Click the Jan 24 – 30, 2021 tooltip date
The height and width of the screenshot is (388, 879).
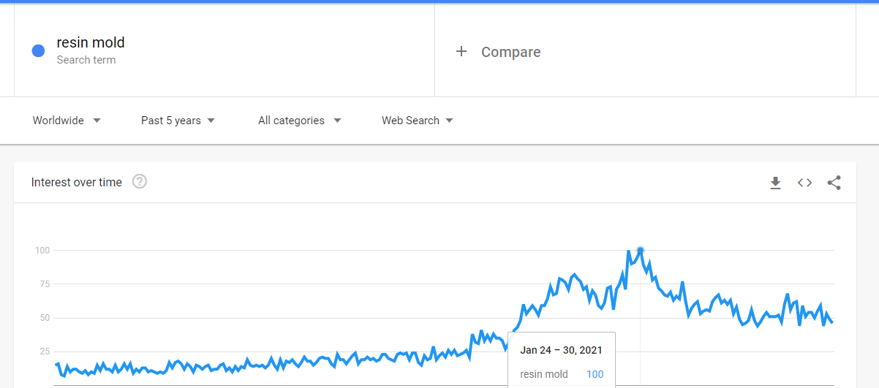pos(561,350)
